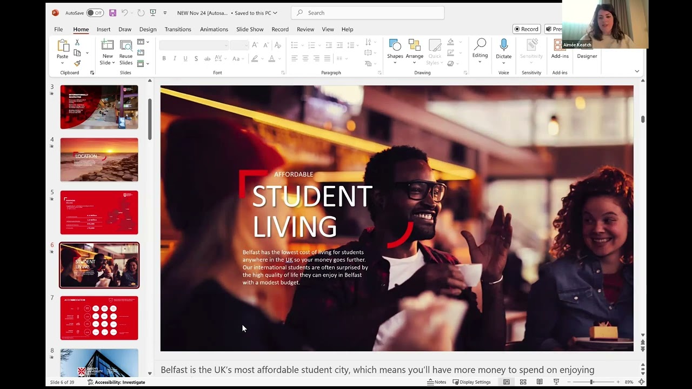The height and width of the screenshot is (389, 692).
Task: Switch to Slide Sorter view
Action: point(523,382)
